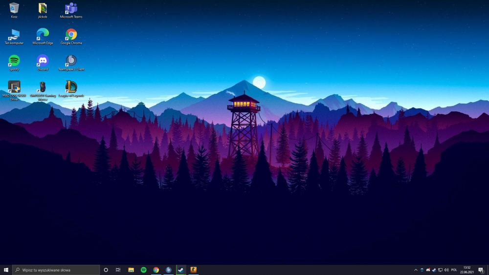Select the Google Chrome desktop shortcut
Screen dimensions: 489x275
point(71,37)
